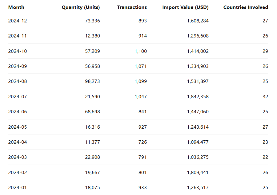Select the 2024-01 month cell
The height and width of the screenshot is (195, 277).
click(18, 188)
